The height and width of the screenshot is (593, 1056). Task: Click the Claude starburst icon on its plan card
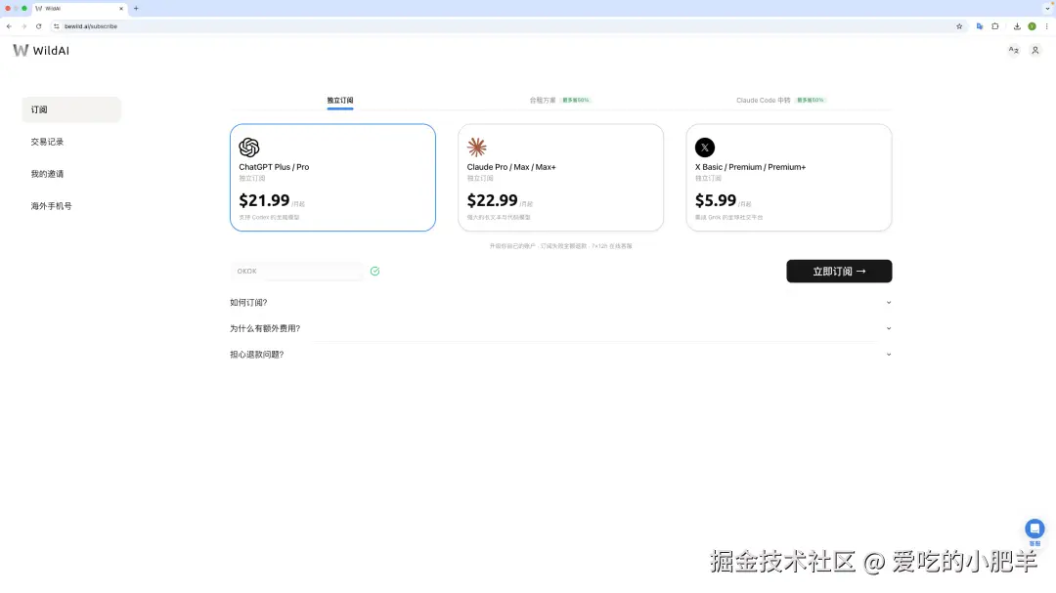[477, 147]
